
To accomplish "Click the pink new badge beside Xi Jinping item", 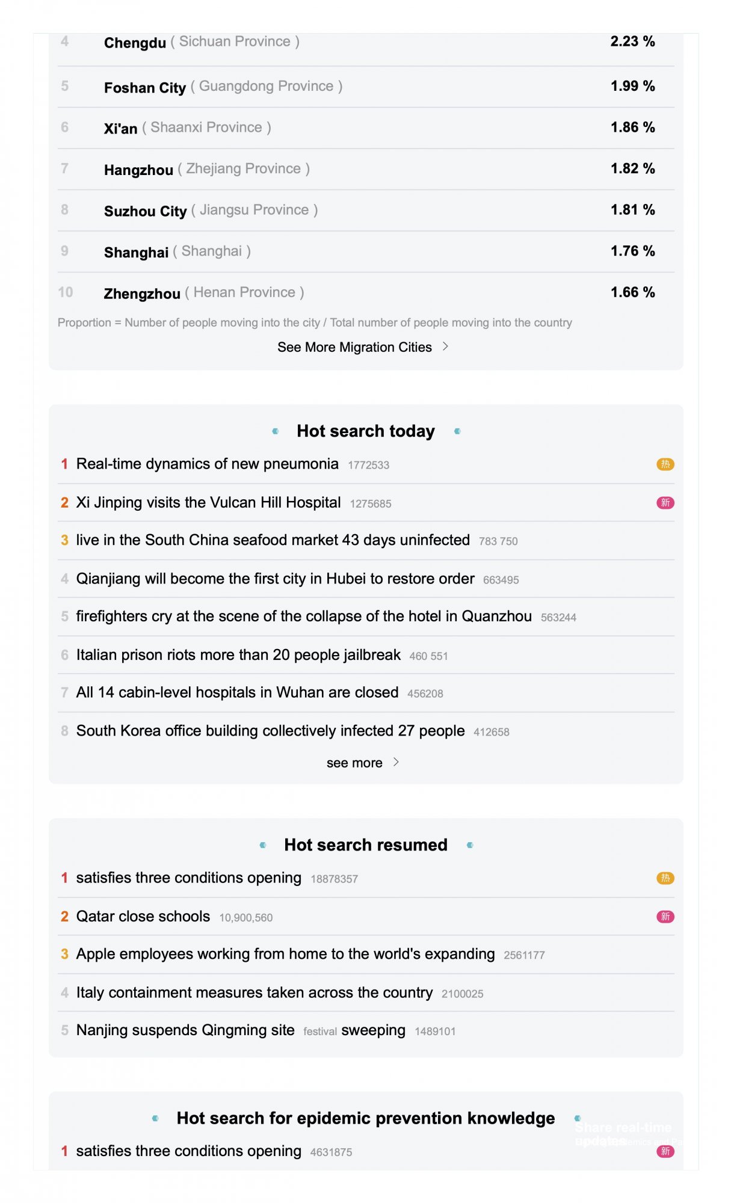I will 665,503.
